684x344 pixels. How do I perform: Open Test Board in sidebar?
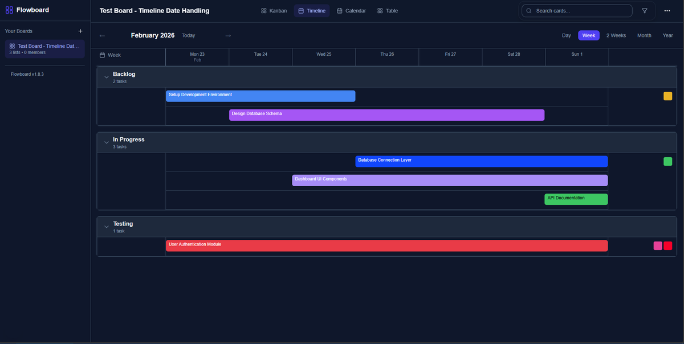click(45, 49)
